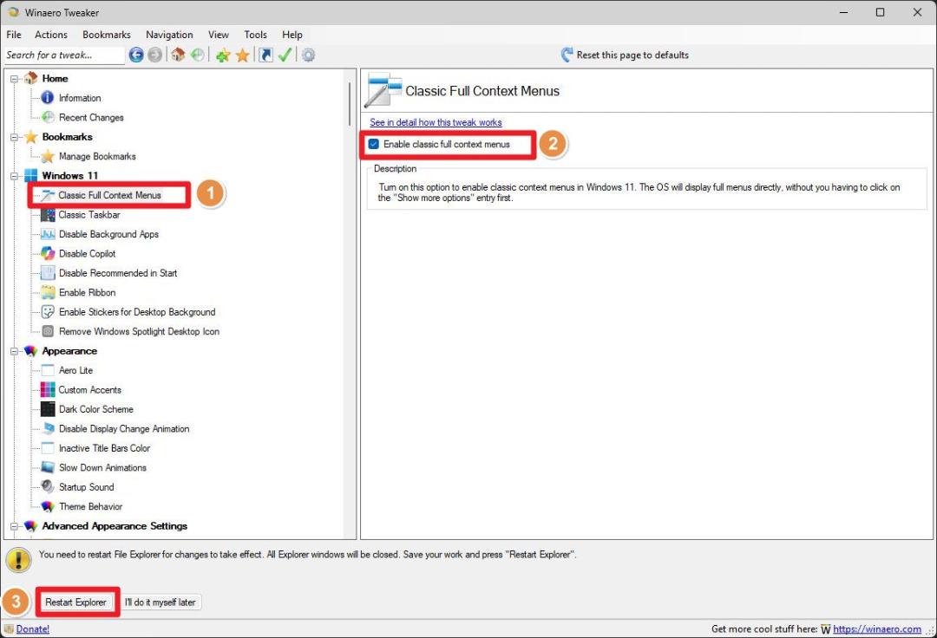Viewport: 937px width, 638px height.
Task: Open the File menu
Action: tap(14, 35)
